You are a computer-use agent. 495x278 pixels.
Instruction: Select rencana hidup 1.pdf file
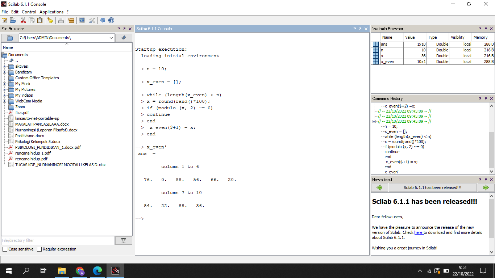(x=33, y=153)
